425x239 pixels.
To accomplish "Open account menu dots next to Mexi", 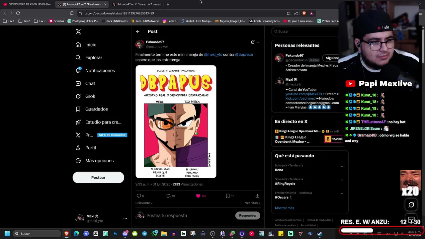I will pyautogui.click(x=125, y=218).
